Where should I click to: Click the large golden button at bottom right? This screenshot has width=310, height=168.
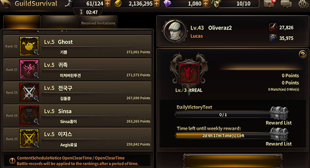[x=233, y=161]
